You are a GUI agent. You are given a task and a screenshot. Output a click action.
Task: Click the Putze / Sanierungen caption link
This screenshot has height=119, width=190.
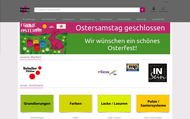(x=153, y=117)
